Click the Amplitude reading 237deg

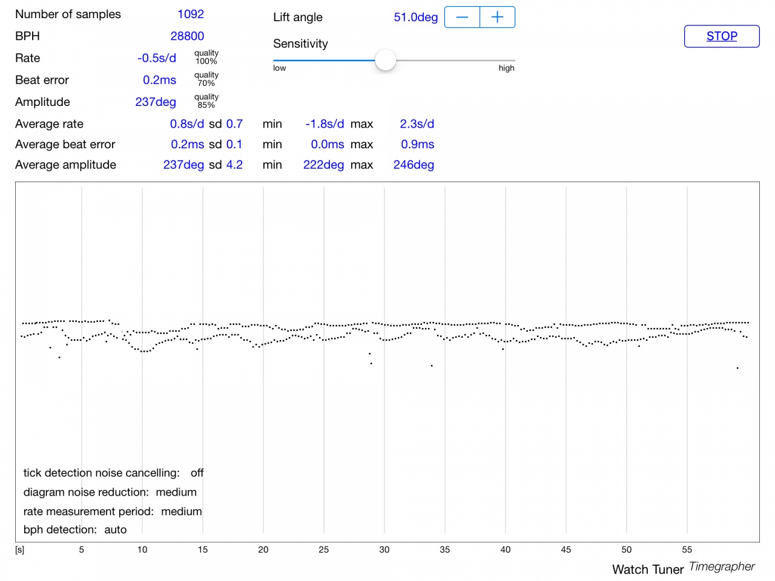point(156,102)
